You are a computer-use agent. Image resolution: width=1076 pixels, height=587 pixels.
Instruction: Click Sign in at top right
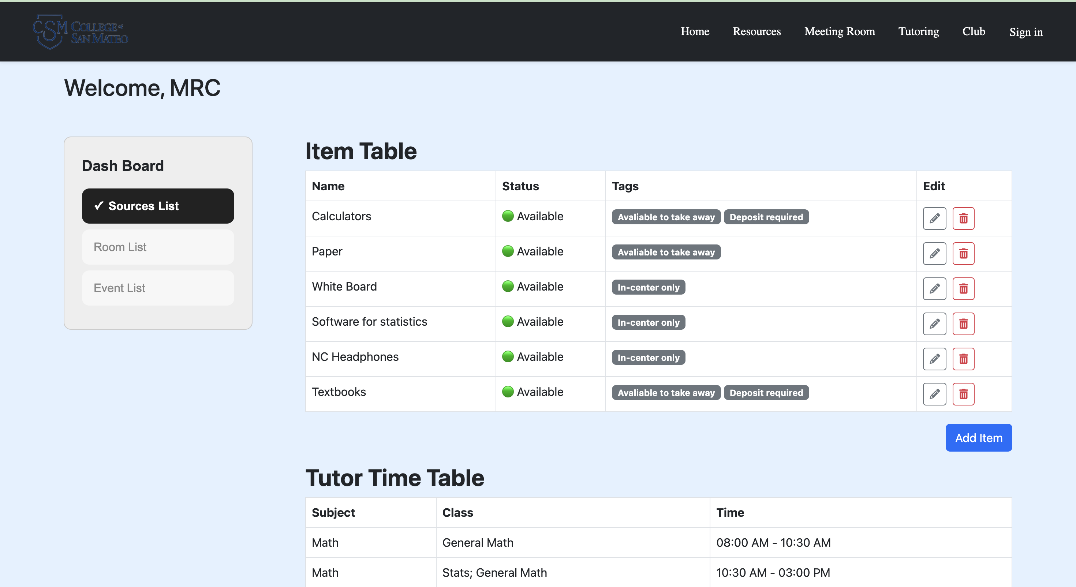click(1025, 32)
